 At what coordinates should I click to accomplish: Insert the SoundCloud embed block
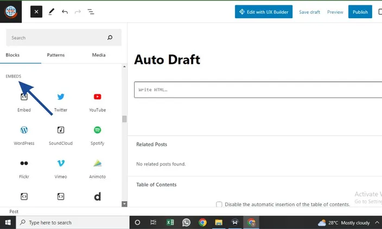(x=61, y=135)
